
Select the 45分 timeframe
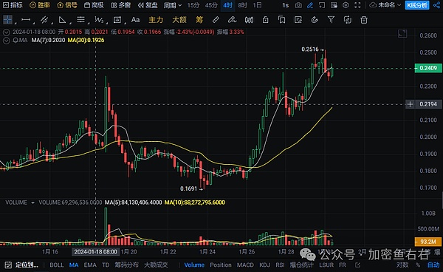click(x=211, y=5)
